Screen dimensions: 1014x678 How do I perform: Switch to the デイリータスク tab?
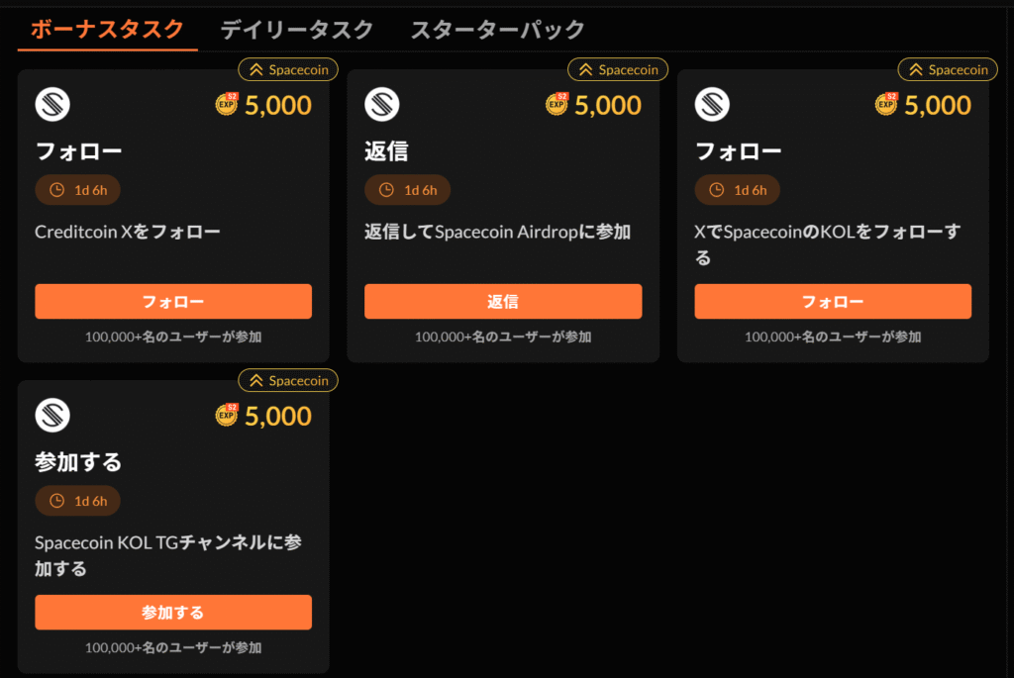point(296,30)
